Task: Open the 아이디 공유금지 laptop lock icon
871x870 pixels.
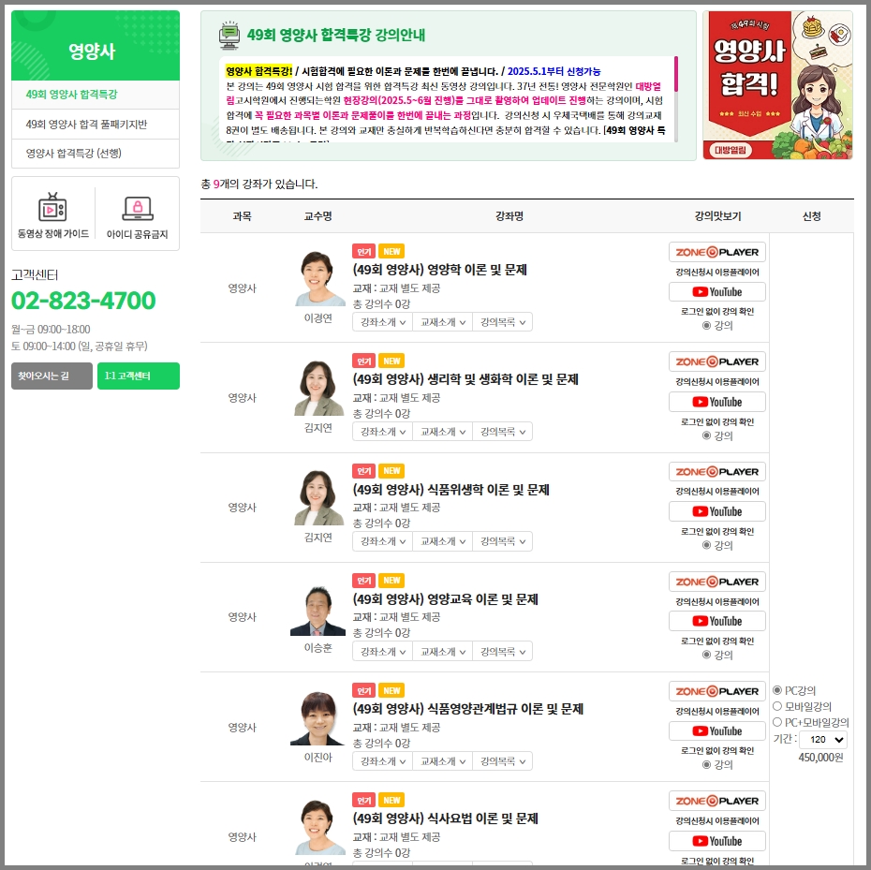Action: (137, 208)
